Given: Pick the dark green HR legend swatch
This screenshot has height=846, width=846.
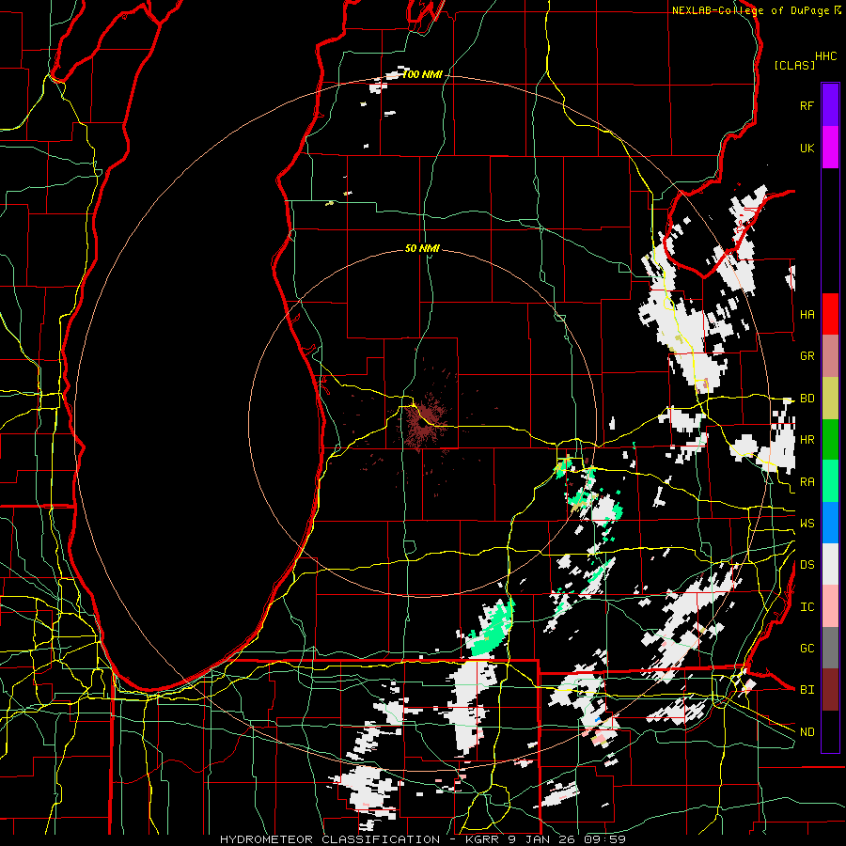Looking at the screenshot, I should (830, 440).
